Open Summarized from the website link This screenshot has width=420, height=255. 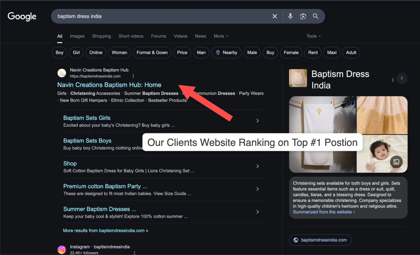[x=324, y=212]
